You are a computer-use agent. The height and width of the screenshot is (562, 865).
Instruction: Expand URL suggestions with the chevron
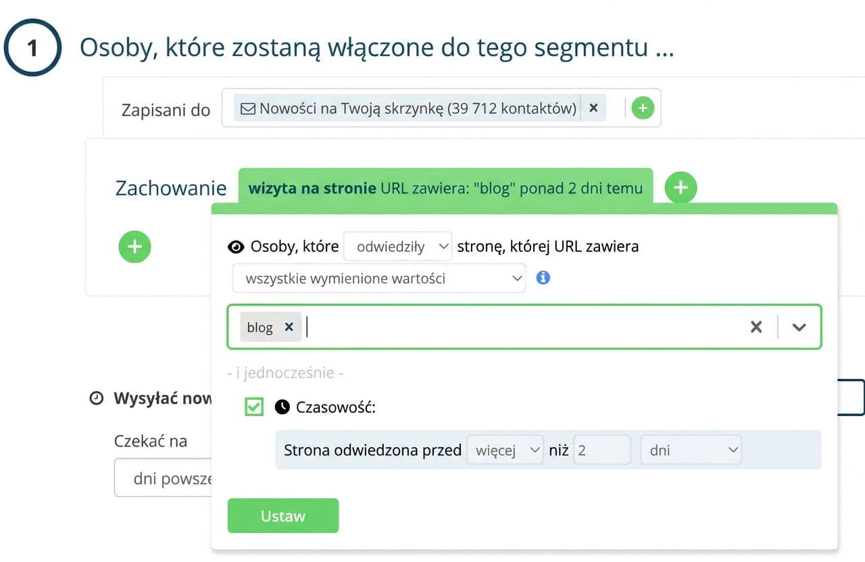pyautogui.click(x=799, y=326)
